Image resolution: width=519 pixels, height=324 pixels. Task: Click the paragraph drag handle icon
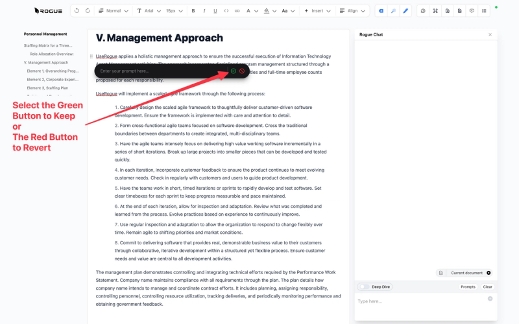point(91,56)
